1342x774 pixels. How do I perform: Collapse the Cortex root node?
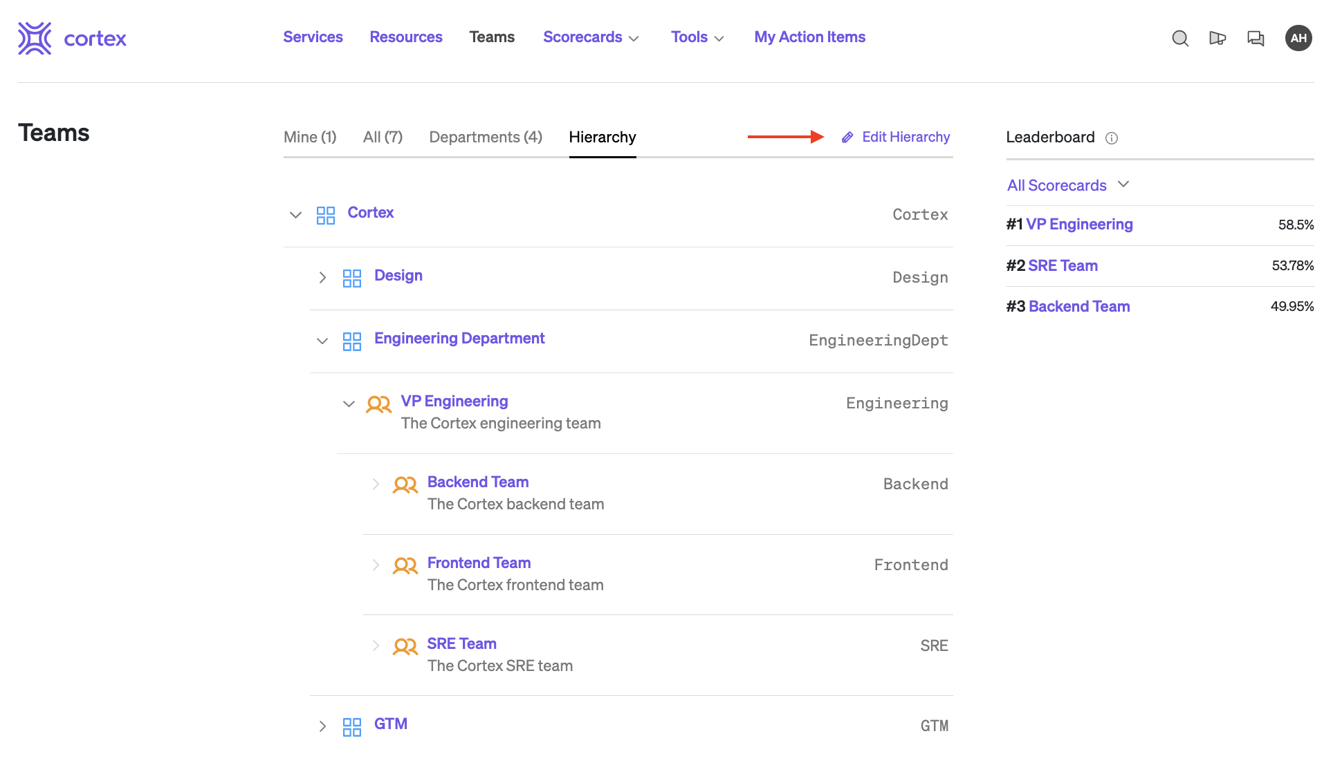(295, 215)
